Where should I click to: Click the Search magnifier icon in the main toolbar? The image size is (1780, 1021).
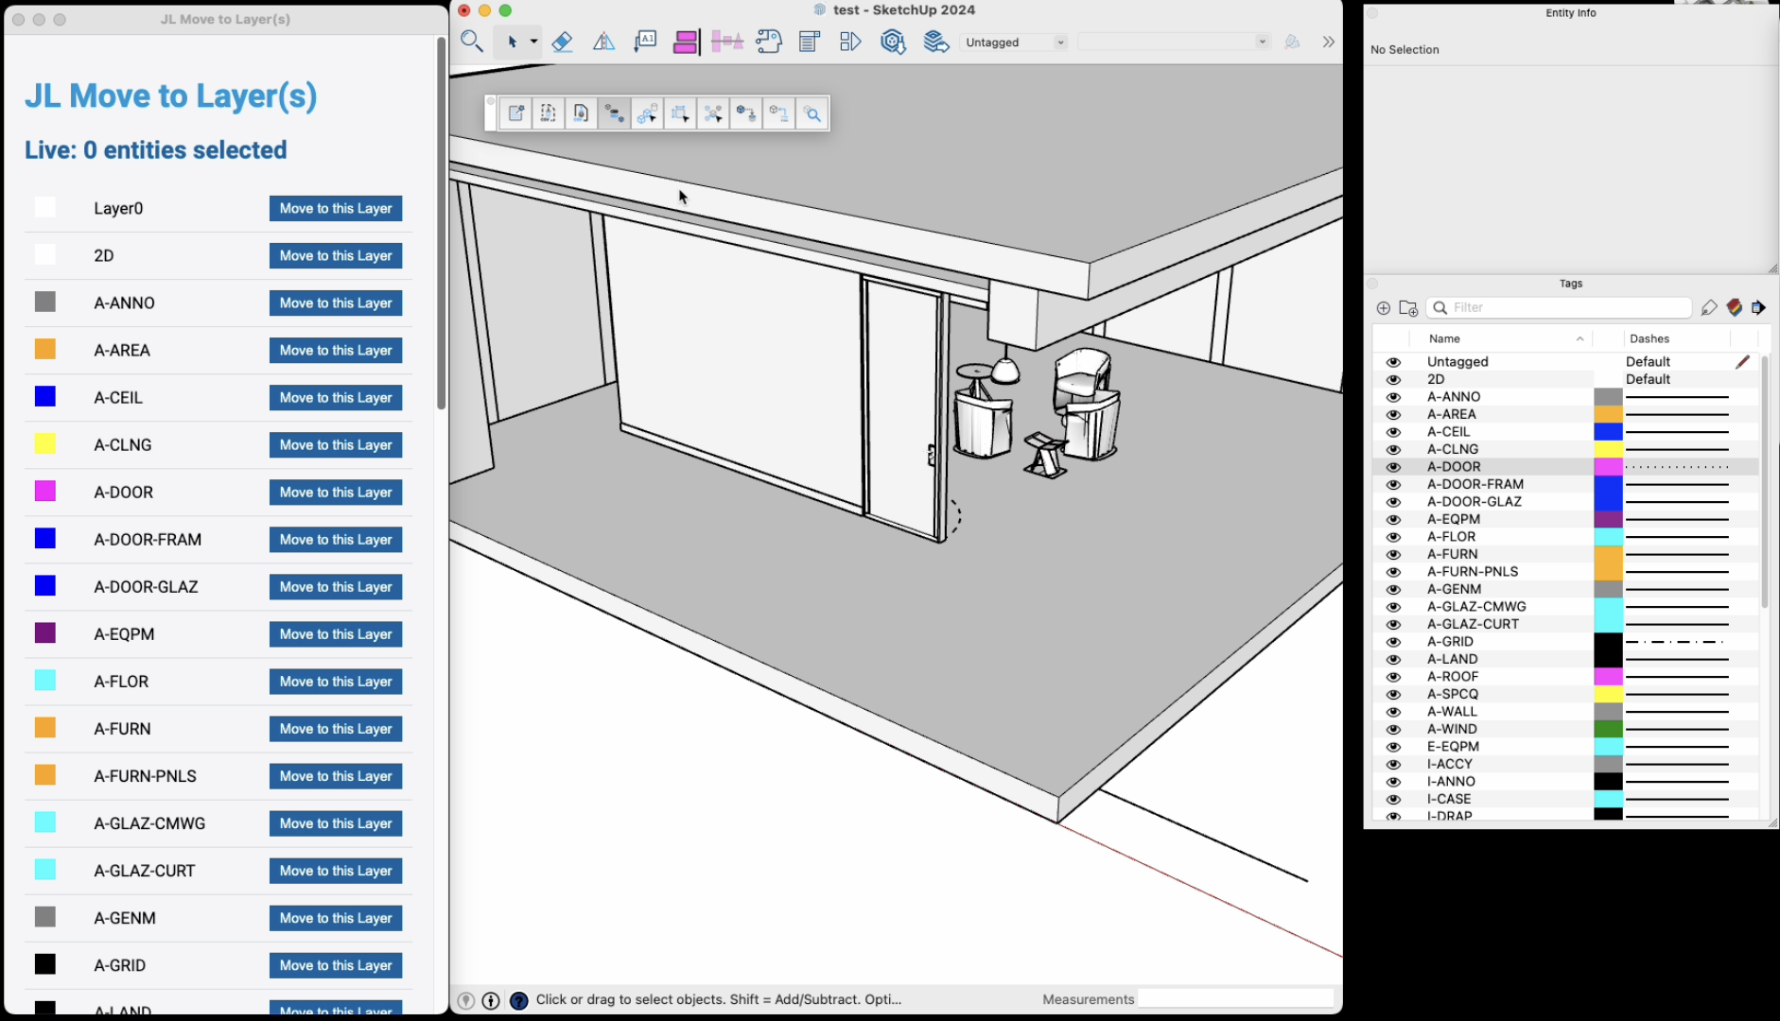(x=471, y=42)
